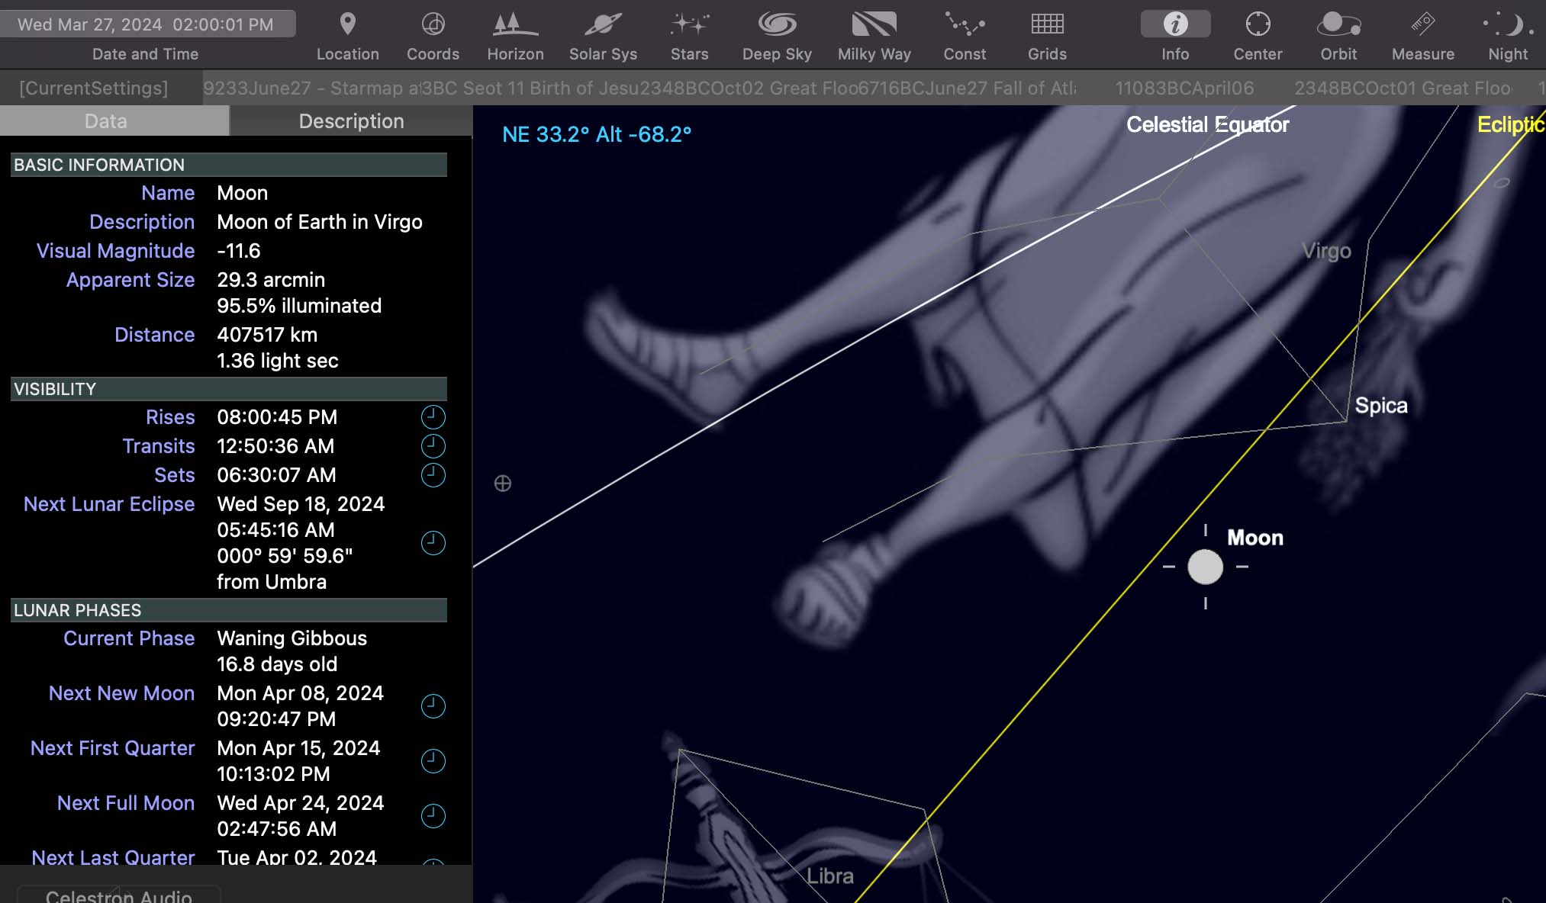Toggle the Horizon display icon

tap(515, 24)
